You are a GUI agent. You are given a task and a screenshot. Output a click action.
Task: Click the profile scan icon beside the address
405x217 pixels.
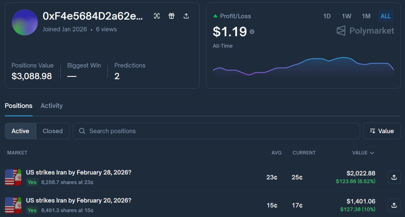click(x=157, y=16)
